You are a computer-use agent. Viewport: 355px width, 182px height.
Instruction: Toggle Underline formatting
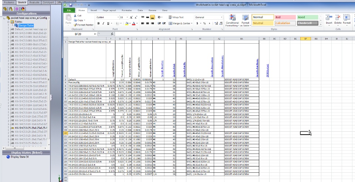[x=108, y=23]
